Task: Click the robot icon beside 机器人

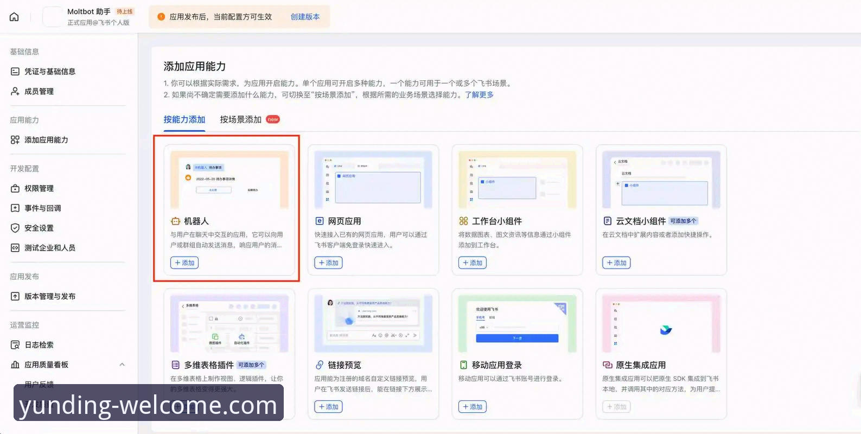Action: click(175, 221)
